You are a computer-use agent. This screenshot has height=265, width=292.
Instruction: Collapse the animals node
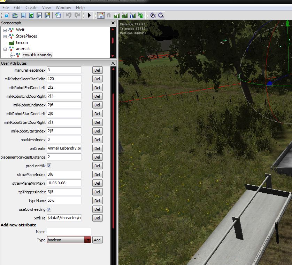5,49
